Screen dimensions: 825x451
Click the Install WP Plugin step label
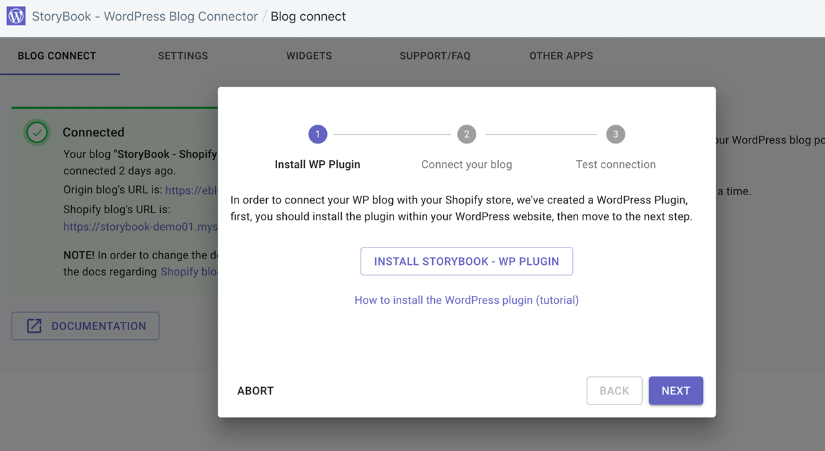(317, 165)
